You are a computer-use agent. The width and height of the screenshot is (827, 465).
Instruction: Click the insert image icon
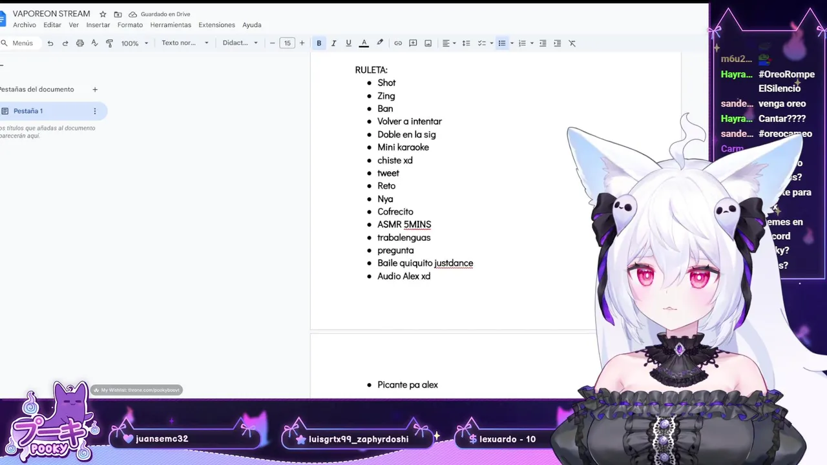point(428,43)
